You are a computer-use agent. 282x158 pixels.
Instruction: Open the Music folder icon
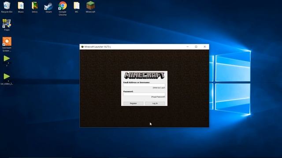click(x=21, y=7)
